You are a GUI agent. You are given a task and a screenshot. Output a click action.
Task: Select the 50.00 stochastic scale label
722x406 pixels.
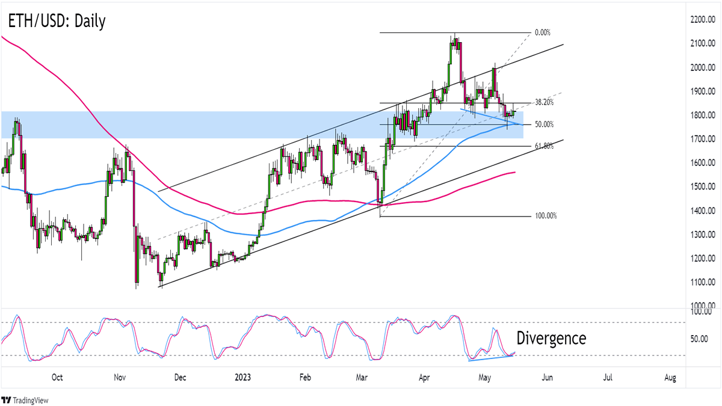[698, 339]
